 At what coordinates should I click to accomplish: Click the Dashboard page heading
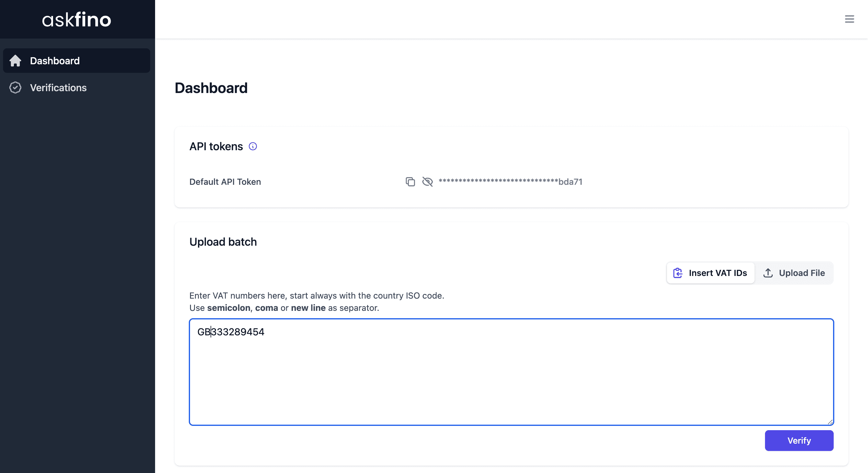tap(211, 88)
